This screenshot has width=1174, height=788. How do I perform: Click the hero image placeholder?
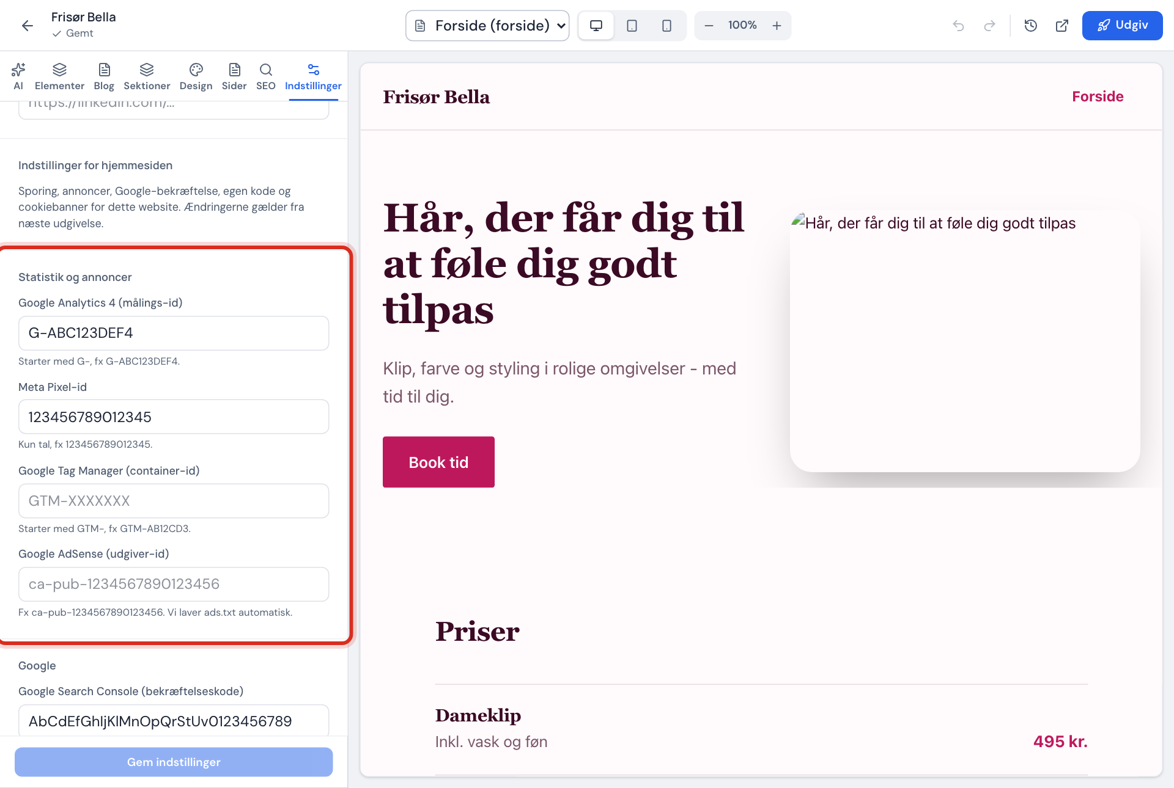(965, 341)
